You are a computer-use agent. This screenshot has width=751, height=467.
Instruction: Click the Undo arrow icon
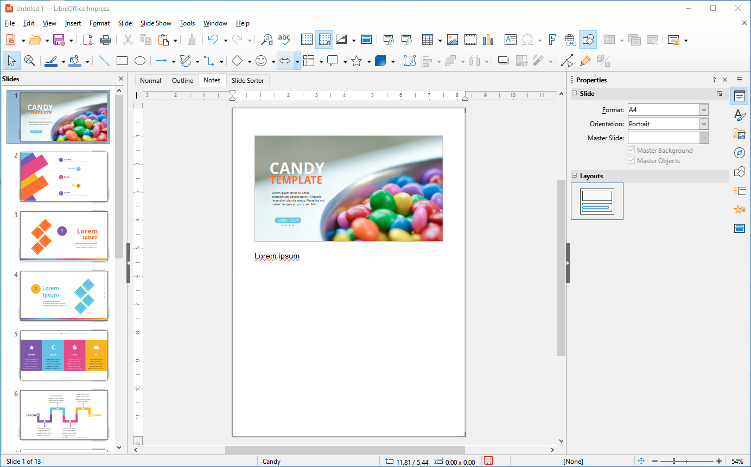[213, 40]
